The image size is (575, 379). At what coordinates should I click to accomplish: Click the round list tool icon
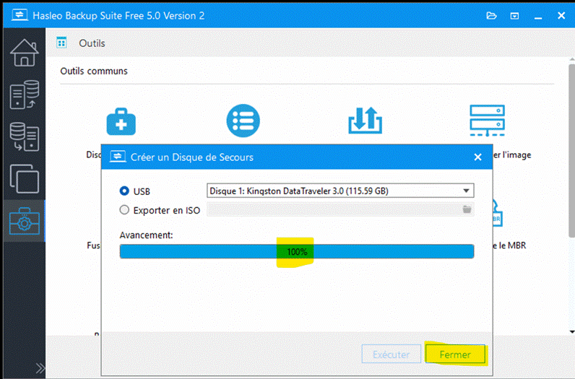pyautogui.click(x=243, y=121)
